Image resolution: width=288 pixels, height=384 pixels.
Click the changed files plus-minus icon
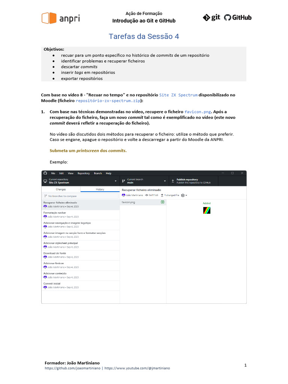162,195
